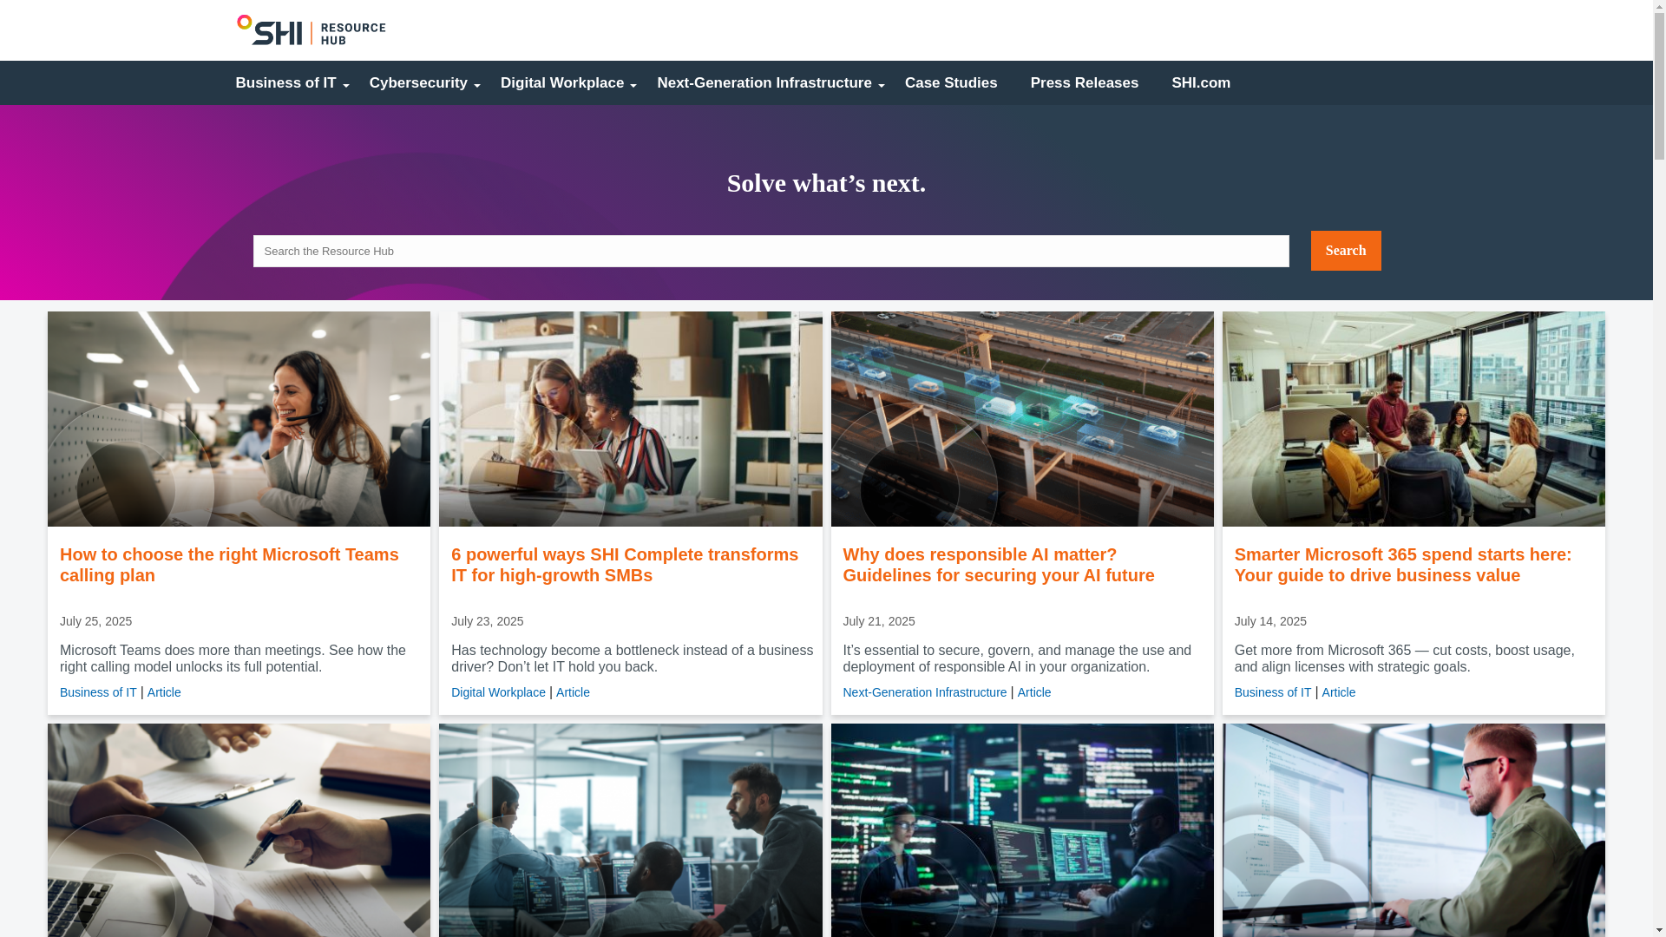Open '6 powerful ways SHI Complete transforms IT' article
This screenshot has width=1666, height=937.
pyautogui.click(x=625, y=565)
